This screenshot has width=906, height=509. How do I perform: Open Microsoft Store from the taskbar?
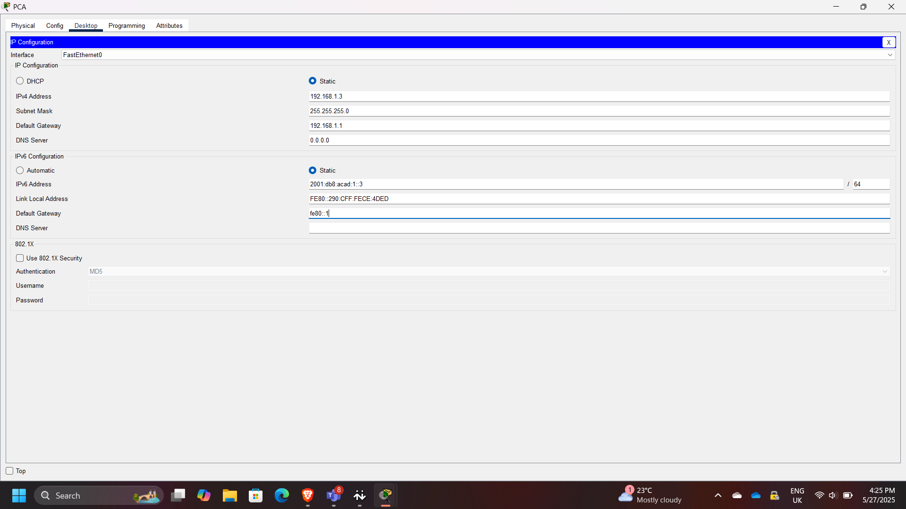click(x=256, y=495)
